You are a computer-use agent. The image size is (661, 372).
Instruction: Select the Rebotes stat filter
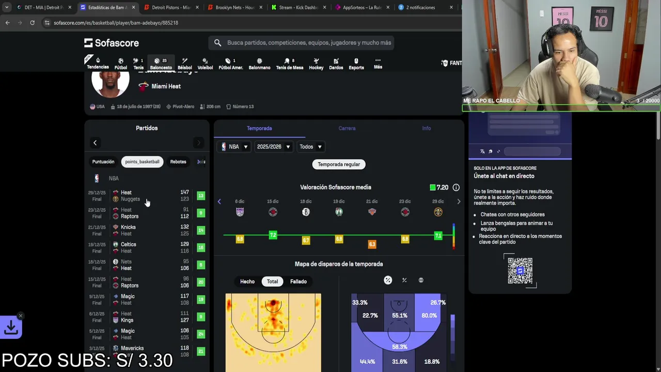click(x=178, y=162)
